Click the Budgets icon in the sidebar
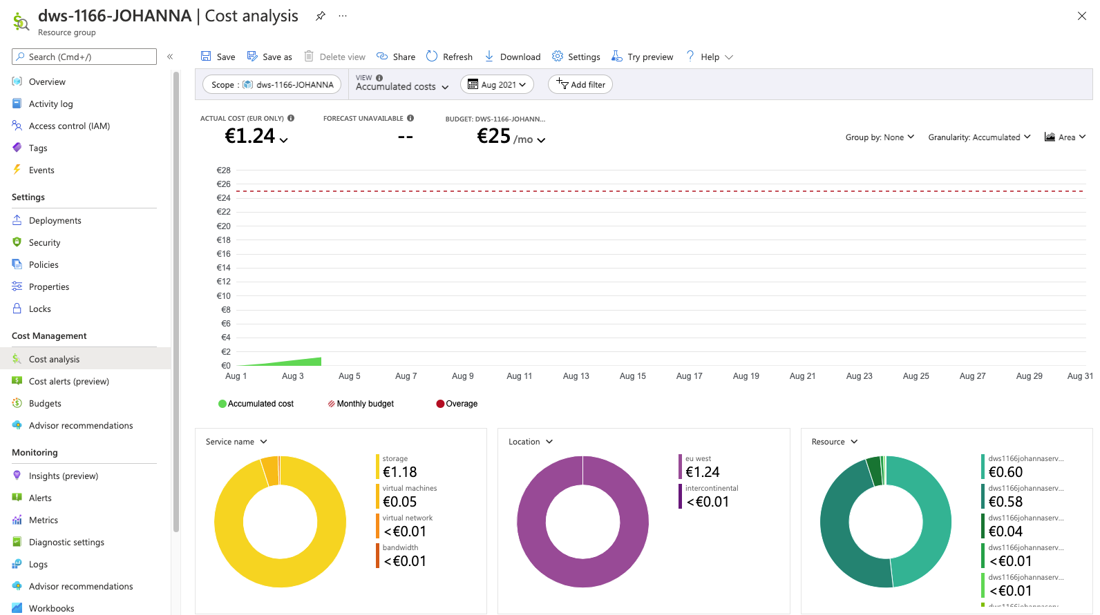Image resolution: width=1100 pixels, height=615 pixels. tap(17, 403)
